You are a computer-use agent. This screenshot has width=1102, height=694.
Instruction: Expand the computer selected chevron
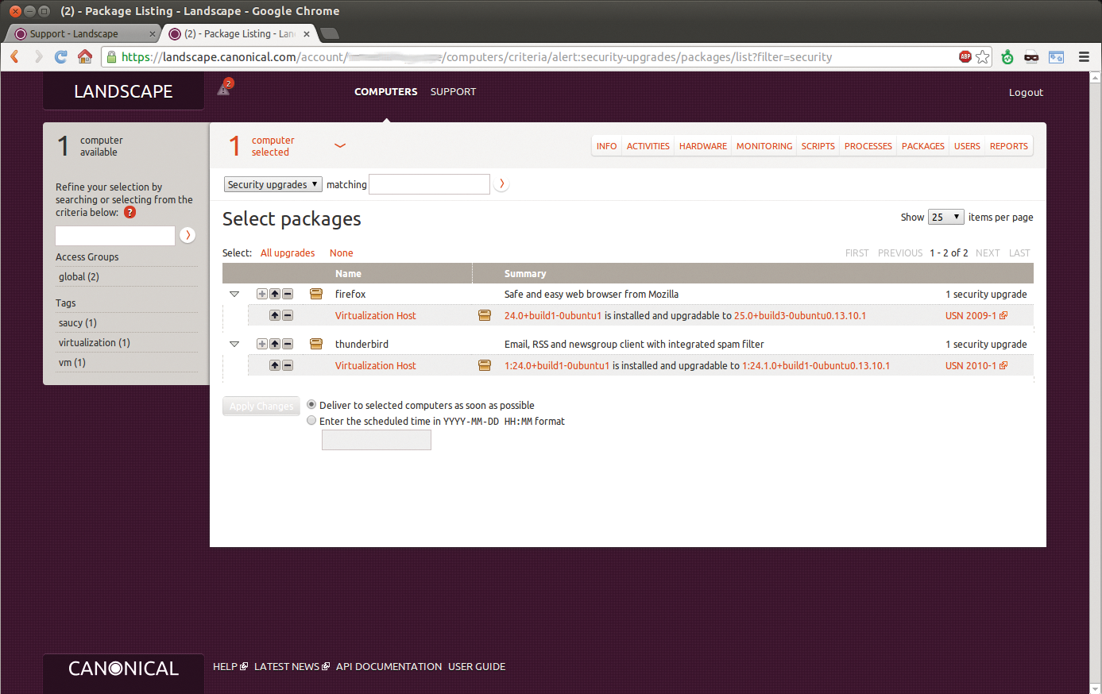coord(340,145)
